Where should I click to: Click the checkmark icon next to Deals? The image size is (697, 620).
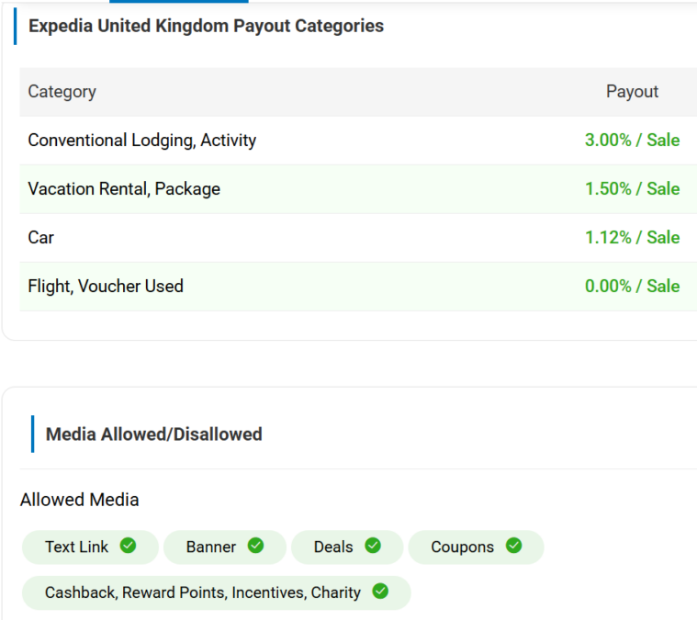pos(372,546)
